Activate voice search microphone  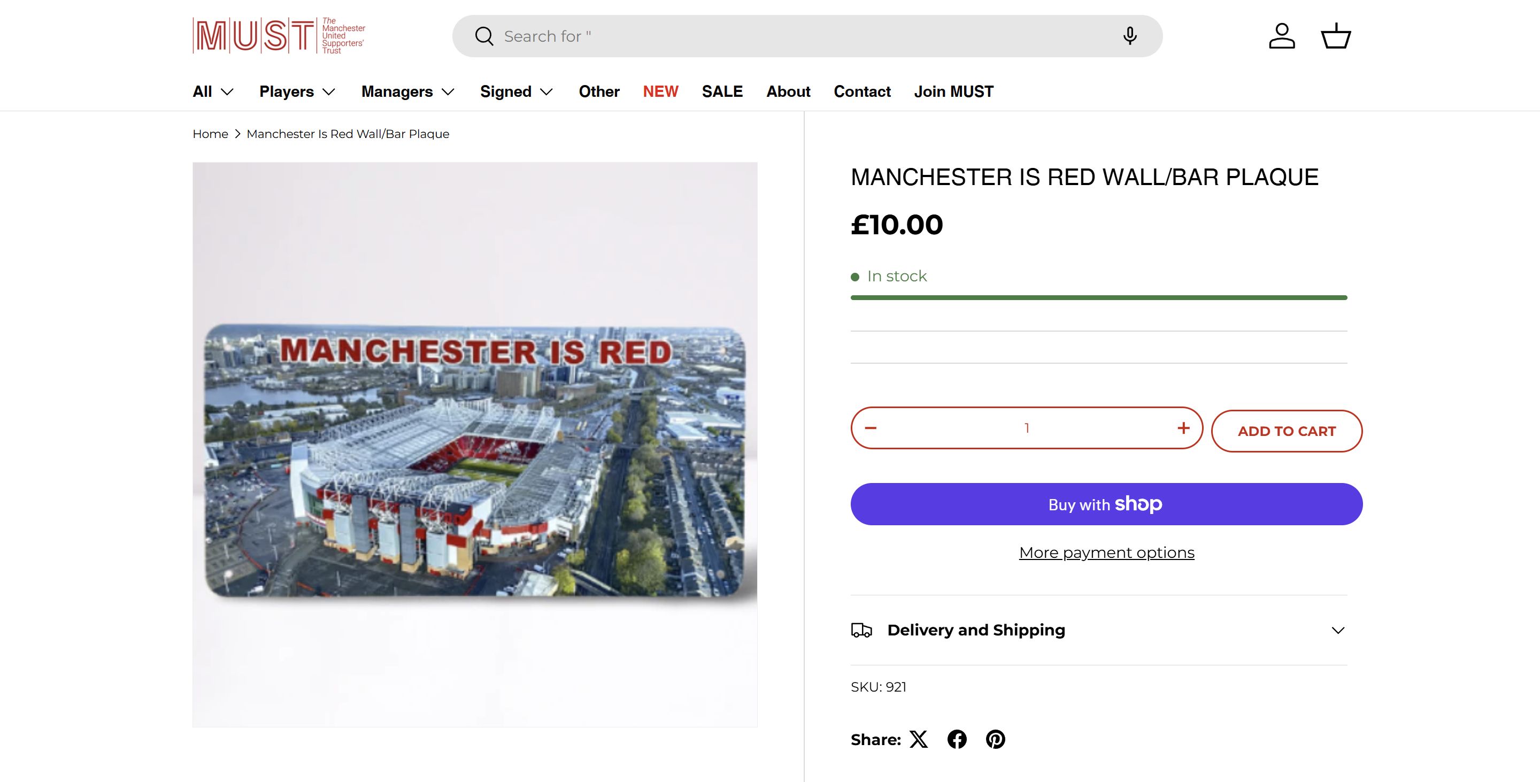coord(1129,36)
